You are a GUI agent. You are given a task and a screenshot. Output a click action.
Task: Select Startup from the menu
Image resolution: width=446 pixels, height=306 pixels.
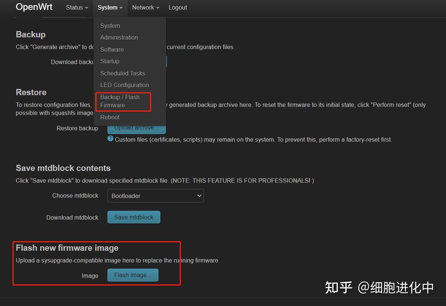point(110,61)
